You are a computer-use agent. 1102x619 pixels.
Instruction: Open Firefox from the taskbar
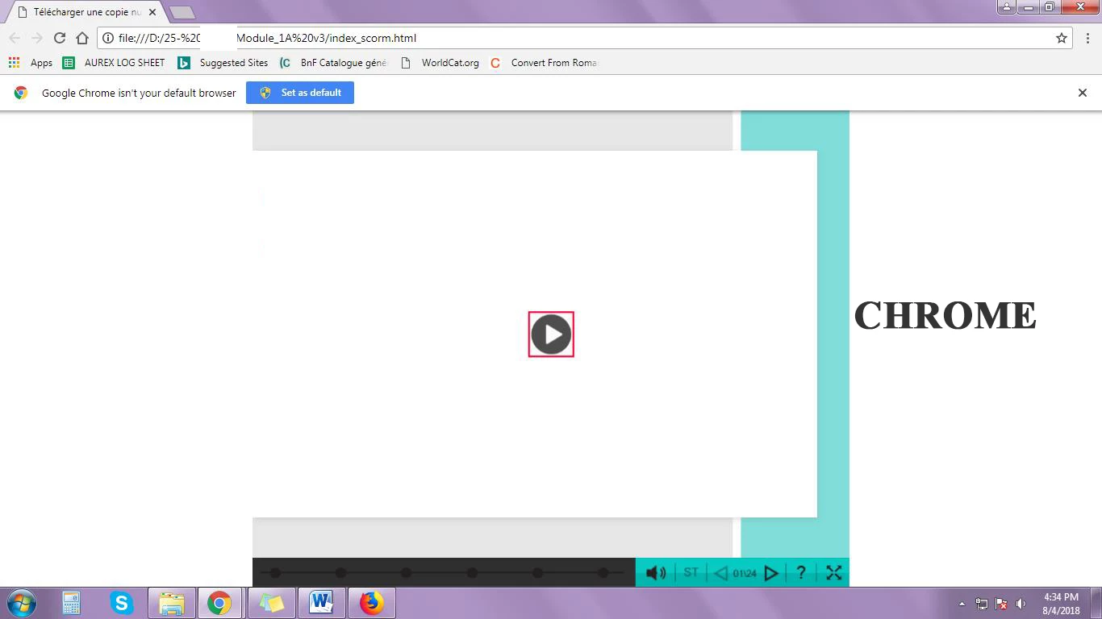tap(372, 603)
